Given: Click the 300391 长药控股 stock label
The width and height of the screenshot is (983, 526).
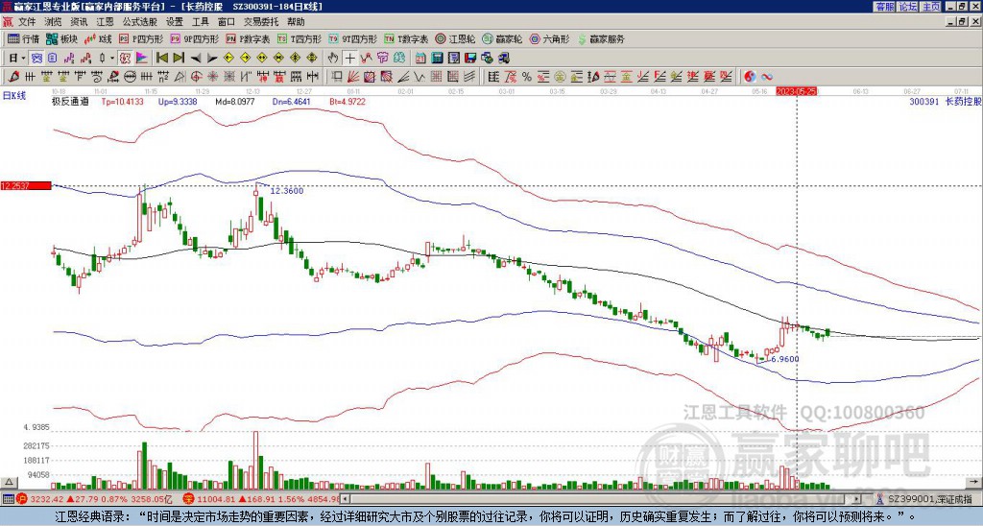Looking at the screenshot, I should pyautogui.click(x=945, y=101).
